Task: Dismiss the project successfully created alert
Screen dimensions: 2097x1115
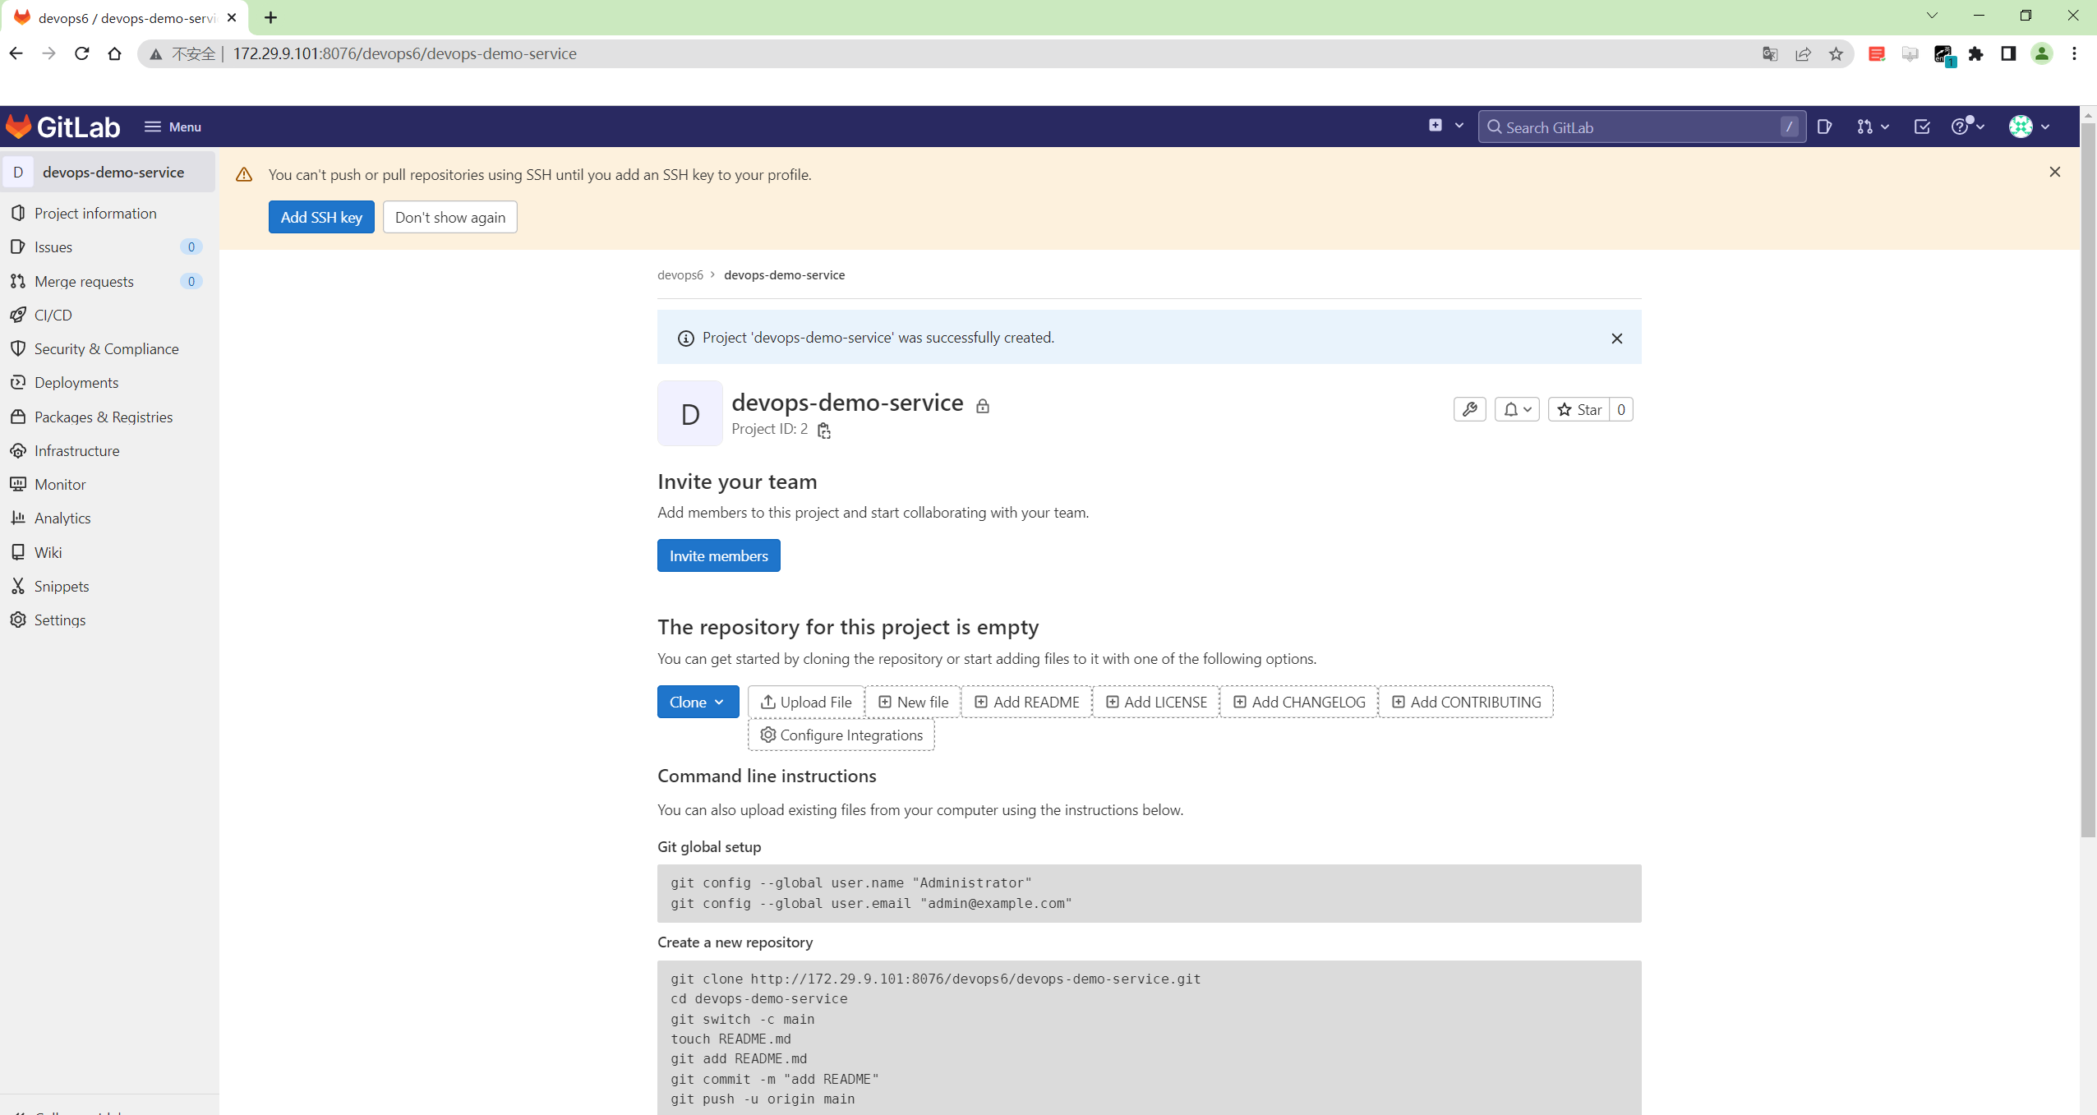Action: (1616, 338)
